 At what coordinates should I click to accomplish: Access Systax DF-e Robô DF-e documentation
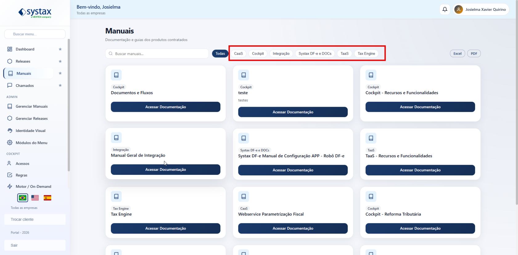click(x=293, y=170)
